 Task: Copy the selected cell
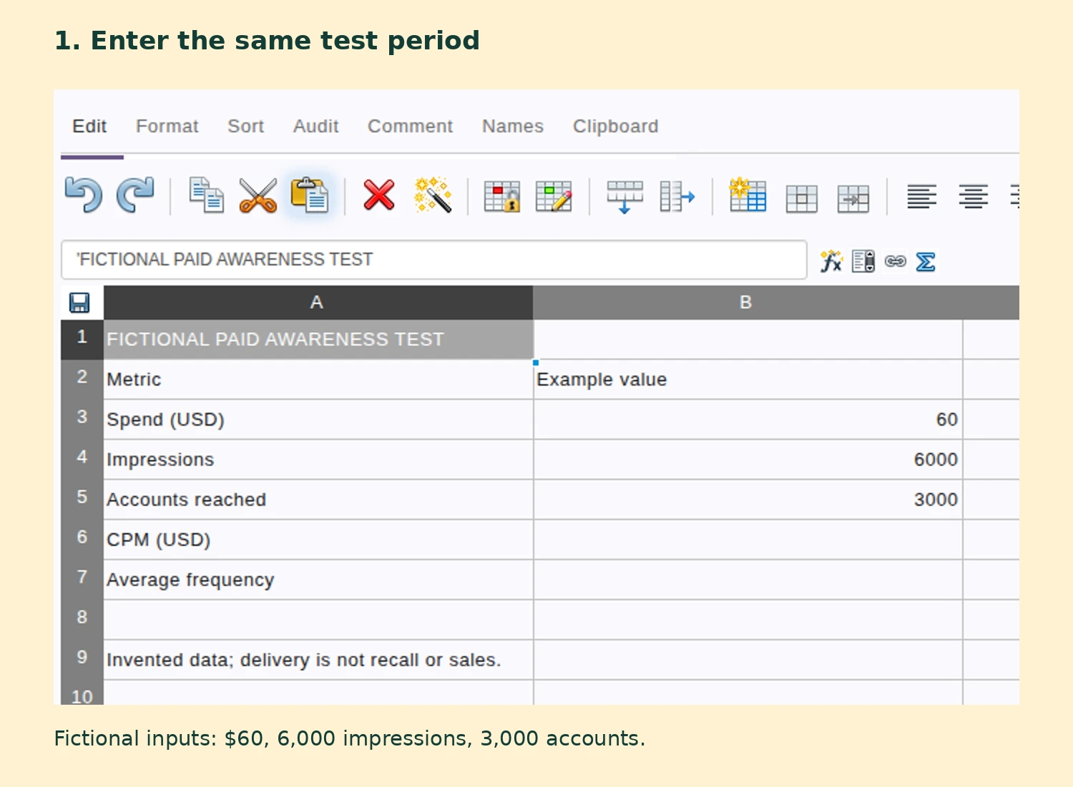pos(206,195)
